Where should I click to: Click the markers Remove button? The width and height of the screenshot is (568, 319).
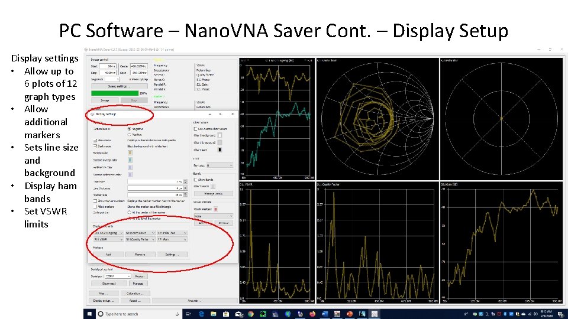coord(140,255)
